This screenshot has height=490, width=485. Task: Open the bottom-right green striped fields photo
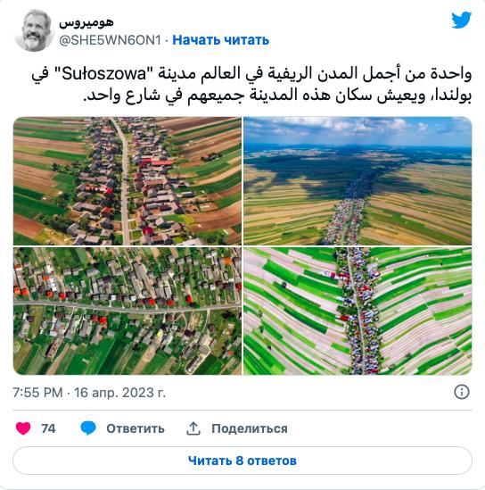tap(358, 311)
